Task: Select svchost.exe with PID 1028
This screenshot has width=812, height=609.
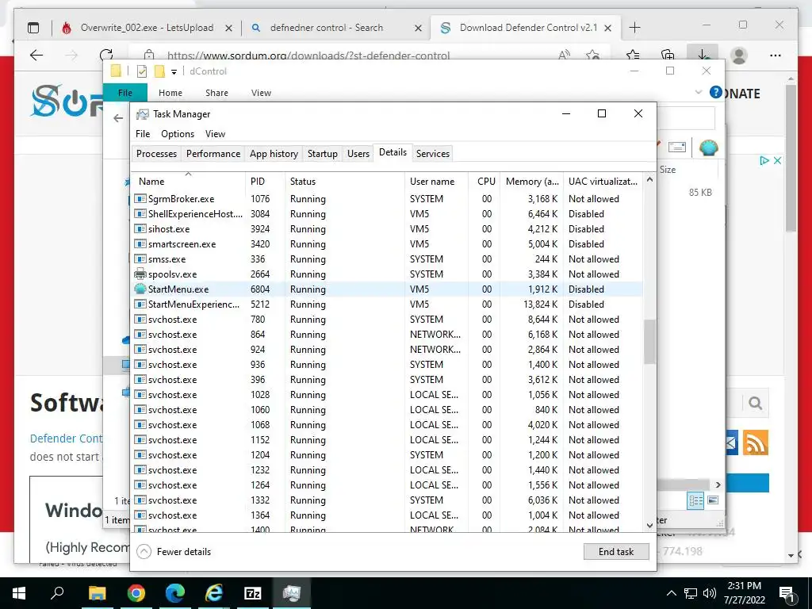Action: pyautogui.click(x=387, y=395)
